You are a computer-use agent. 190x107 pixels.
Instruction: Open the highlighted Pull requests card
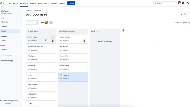[x=73, y=77]
